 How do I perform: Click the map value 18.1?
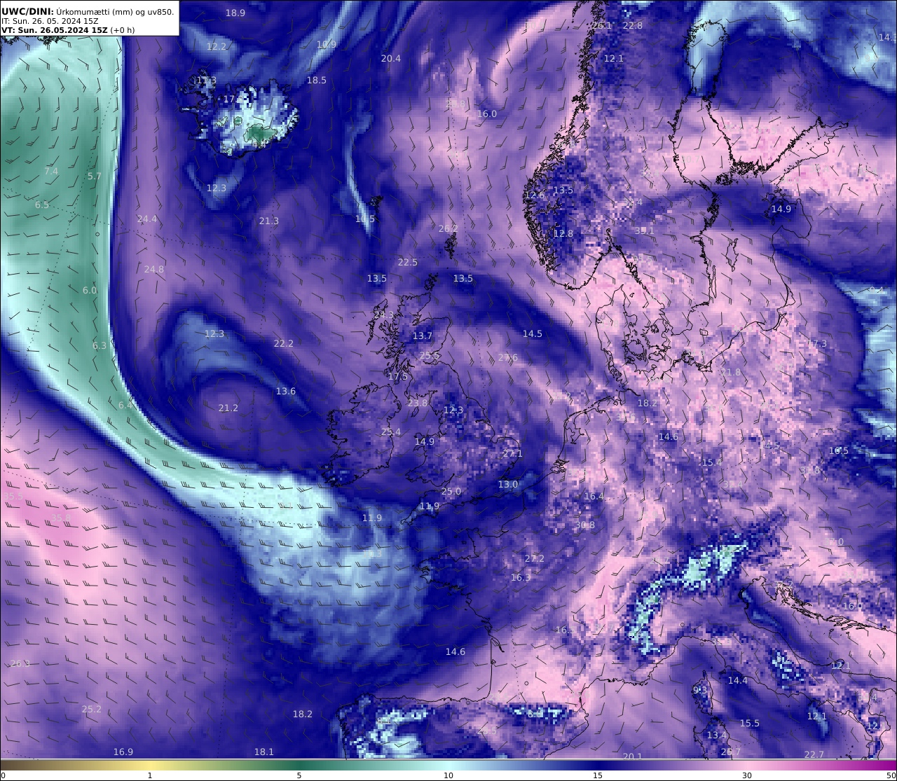(x=264, y=752)
